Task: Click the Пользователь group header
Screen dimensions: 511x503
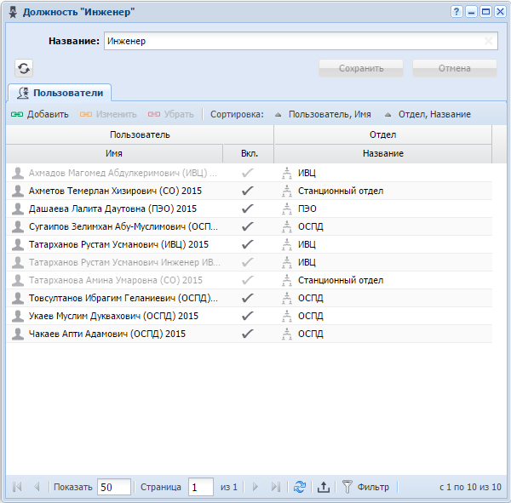Action: coord(140,134)
